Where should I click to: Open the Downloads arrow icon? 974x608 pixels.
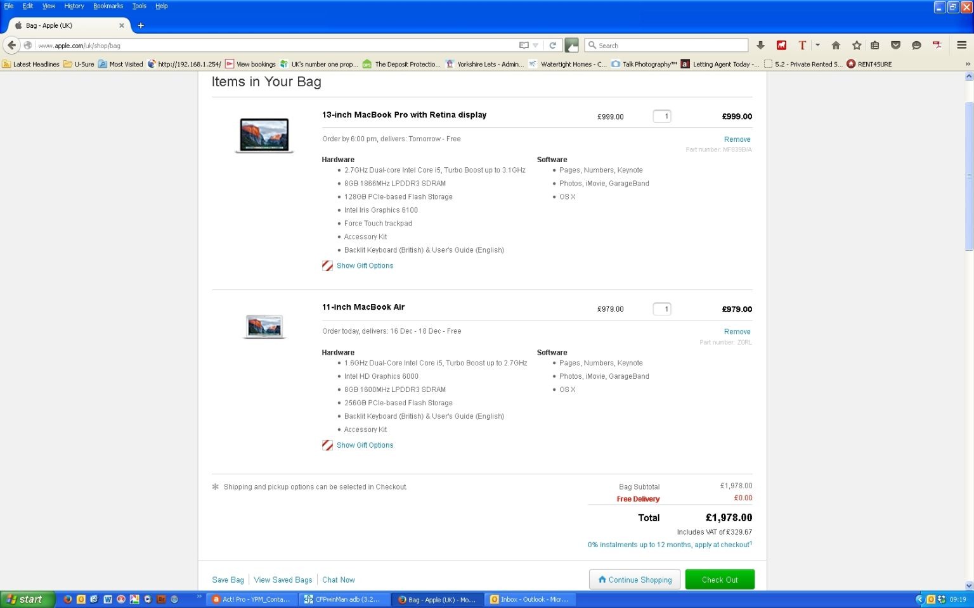760,45
